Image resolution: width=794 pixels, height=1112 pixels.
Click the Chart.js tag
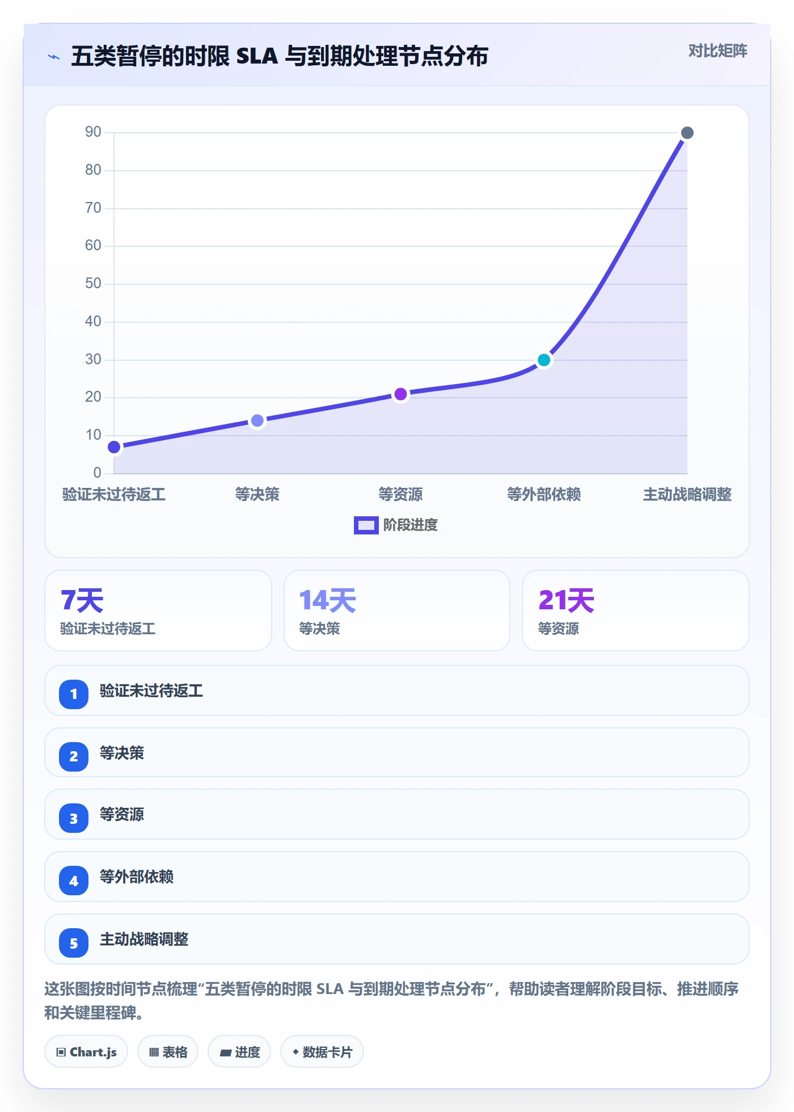(86, 1052)
